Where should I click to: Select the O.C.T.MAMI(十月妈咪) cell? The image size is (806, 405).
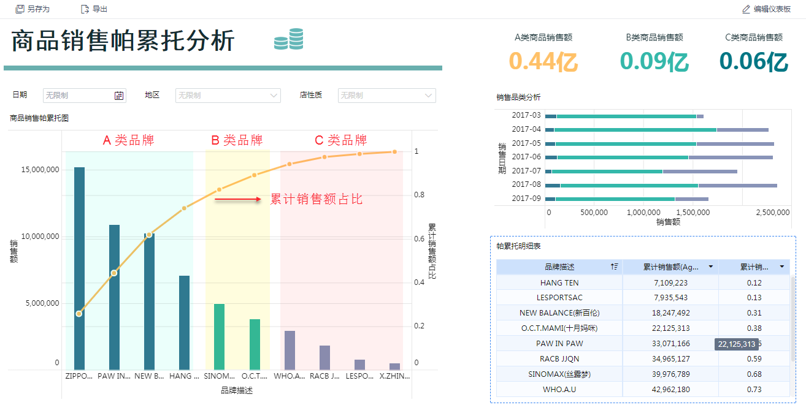tap(559, 328)
